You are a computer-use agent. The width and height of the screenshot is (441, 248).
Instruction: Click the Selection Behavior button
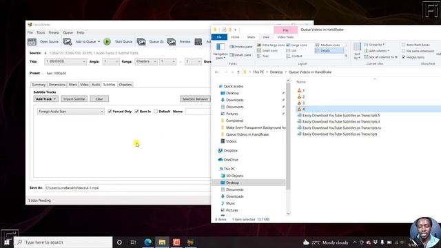tap(195, 99)
